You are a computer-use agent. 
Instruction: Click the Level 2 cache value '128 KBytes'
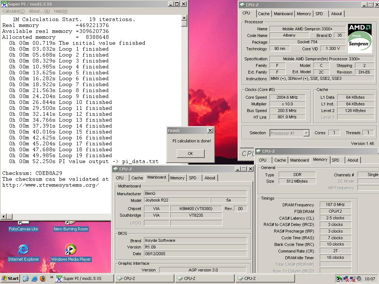pos(355,111)
